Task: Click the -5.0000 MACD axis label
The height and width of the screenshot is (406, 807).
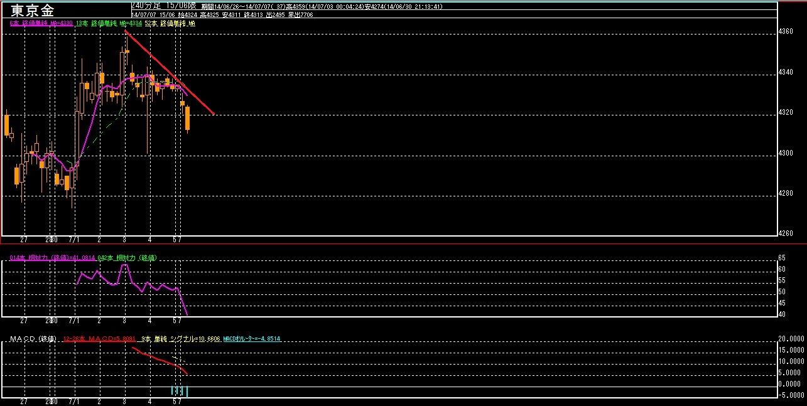Action: click(x=791, y=395)
